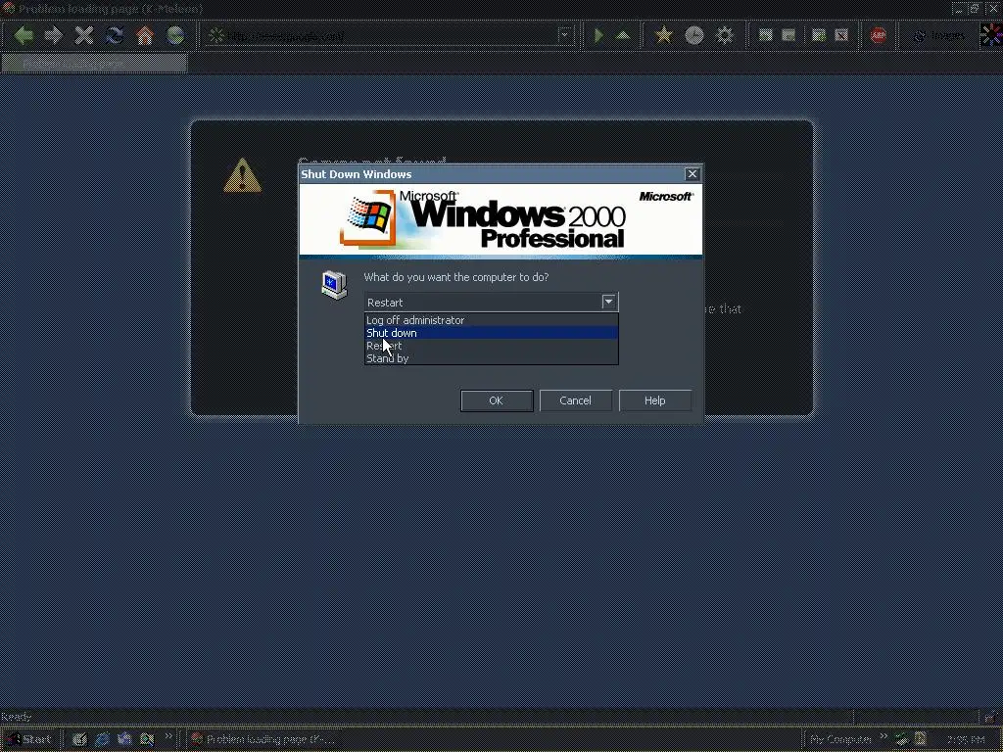Image resolution: width=1003 pixels, height=752 pixels.
Task: Click the red ABP adblock icon
Action: click(x=879, y=35)
